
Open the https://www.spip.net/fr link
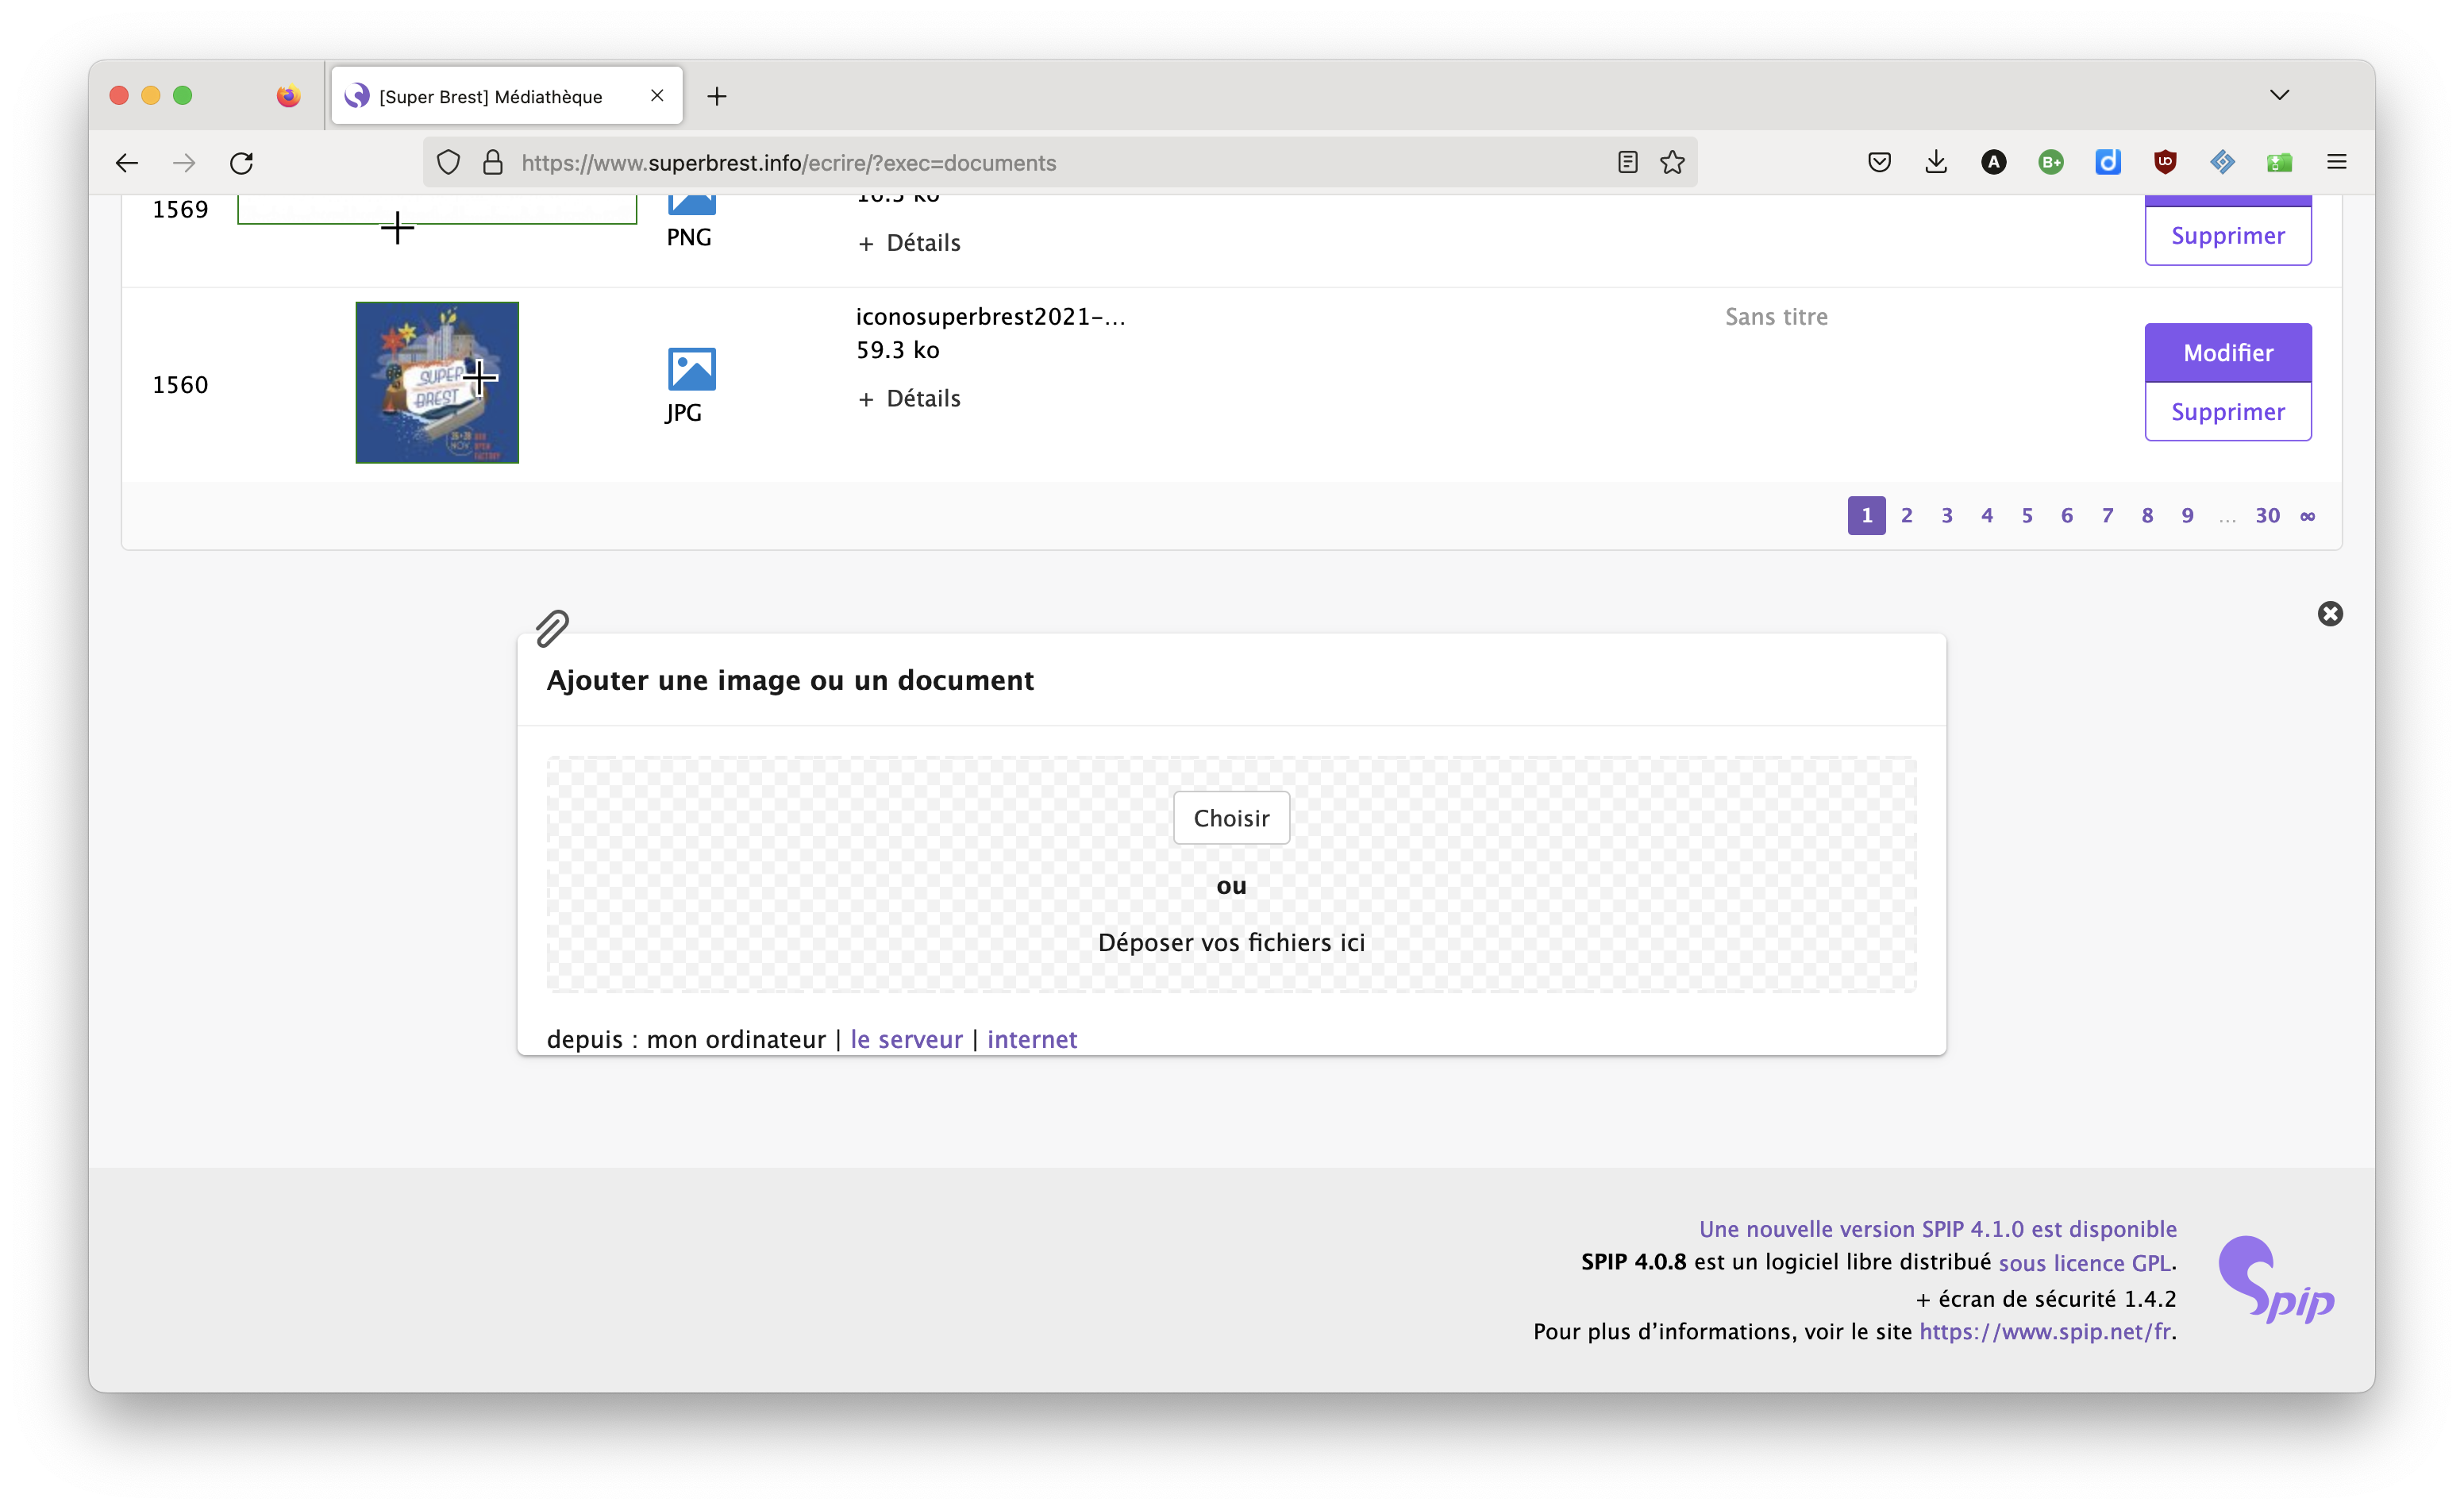coord(2044,1331)
